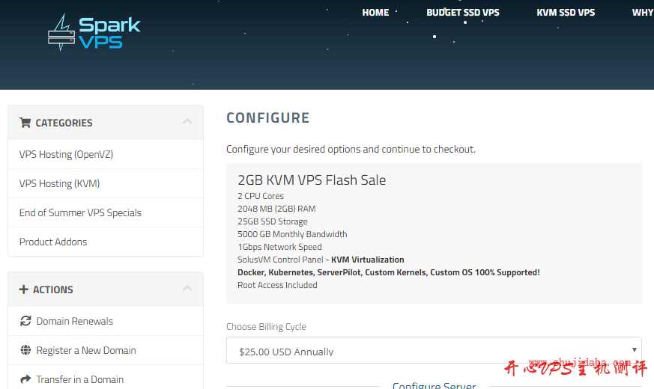Click Register a New Domain link
This screenshot has width=654, height=389.
pos(86,350)
